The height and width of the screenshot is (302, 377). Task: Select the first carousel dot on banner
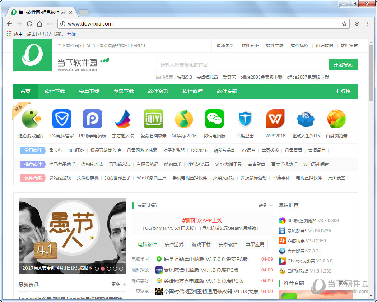pos(97,269)
